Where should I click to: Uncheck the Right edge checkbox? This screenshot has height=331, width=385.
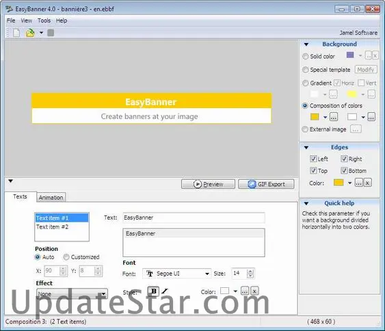point(344,159)
